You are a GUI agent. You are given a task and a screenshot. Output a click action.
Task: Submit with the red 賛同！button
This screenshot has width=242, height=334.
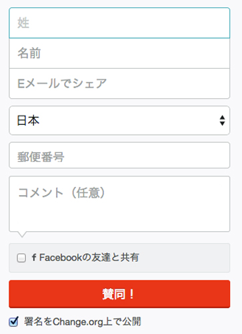coord(119,294)
